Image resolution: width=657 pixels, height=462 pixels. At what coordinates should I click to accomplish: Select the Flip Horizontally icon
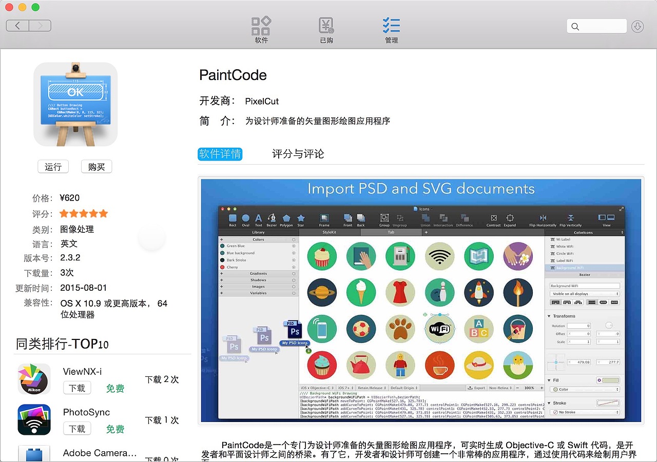click(x=543, y=218)
